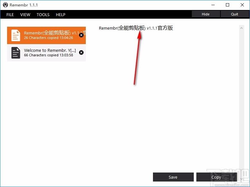
Task: Close the Remembr window
Action: tap(242, 5)
